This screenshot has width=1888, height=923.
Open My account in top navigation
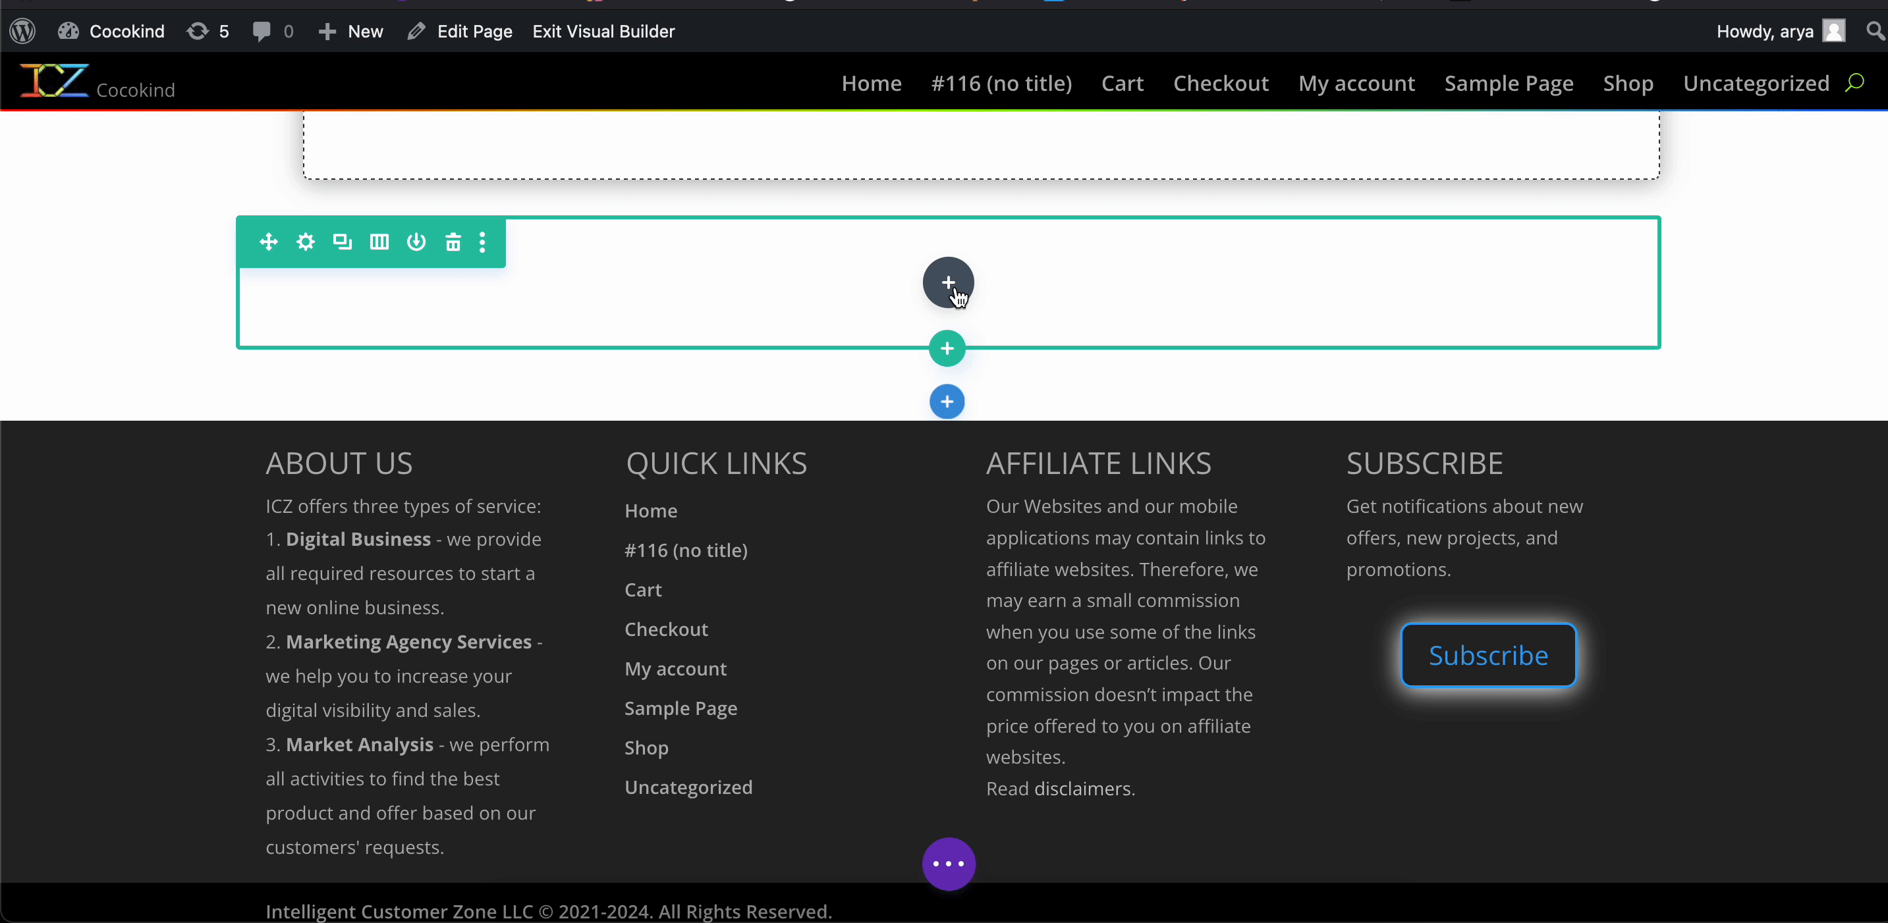1356,84
